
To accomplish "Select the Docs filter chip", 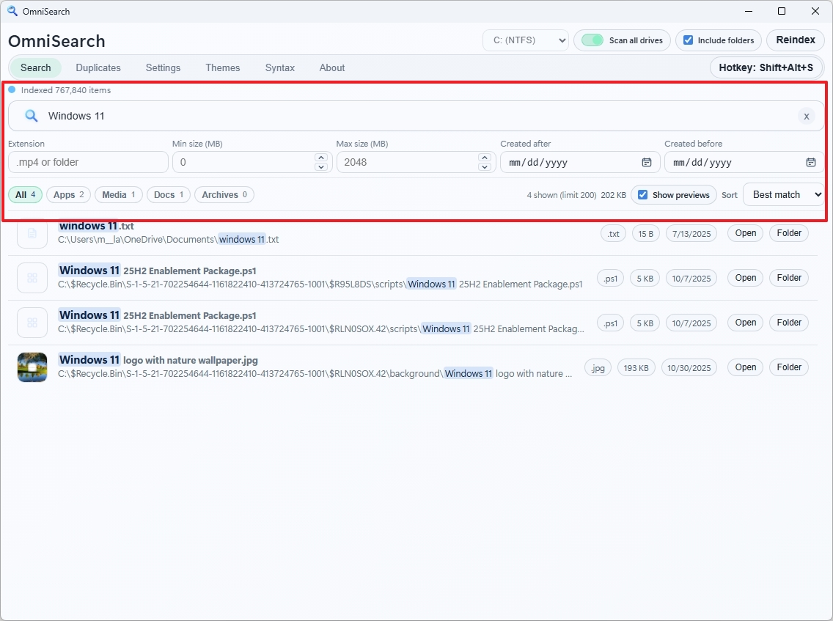I will pyautogui.click(x=168, y=194).
